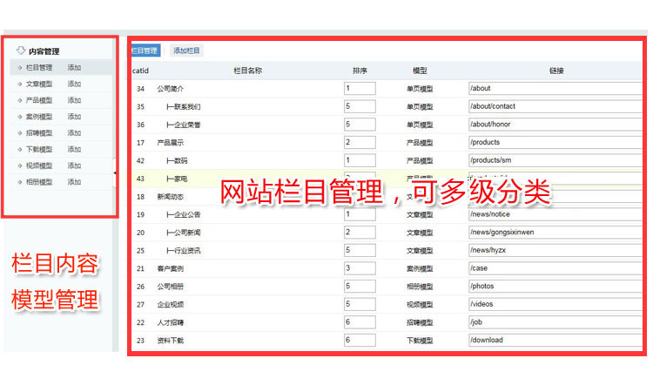Collapse the 内容管理 section arrow icon
Image resolution: width=653 pixels, height=392 pixels.
tap(21, 51)
